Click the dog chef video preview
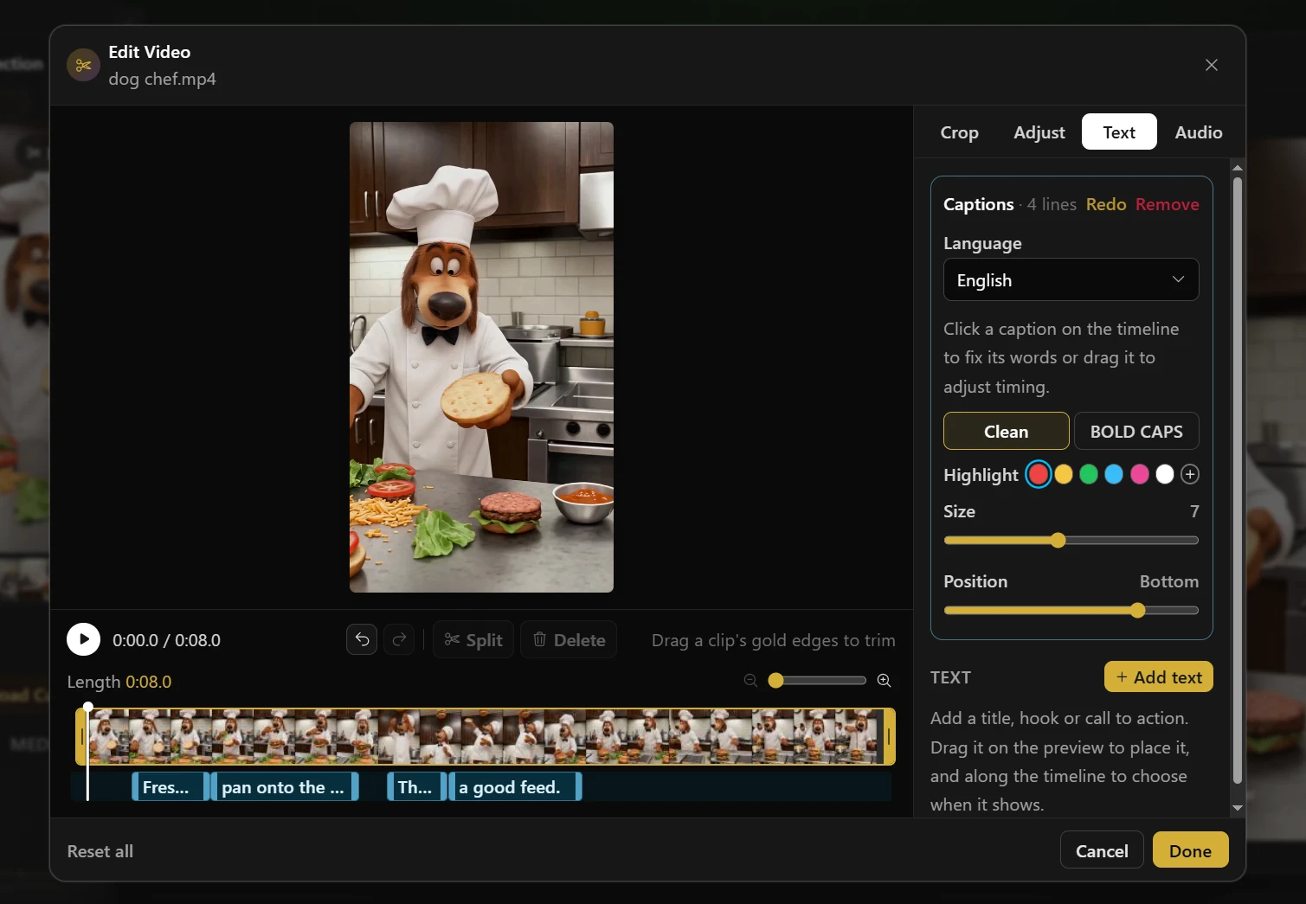This screenshot has height=904, width=1306. tap(481, 357)
